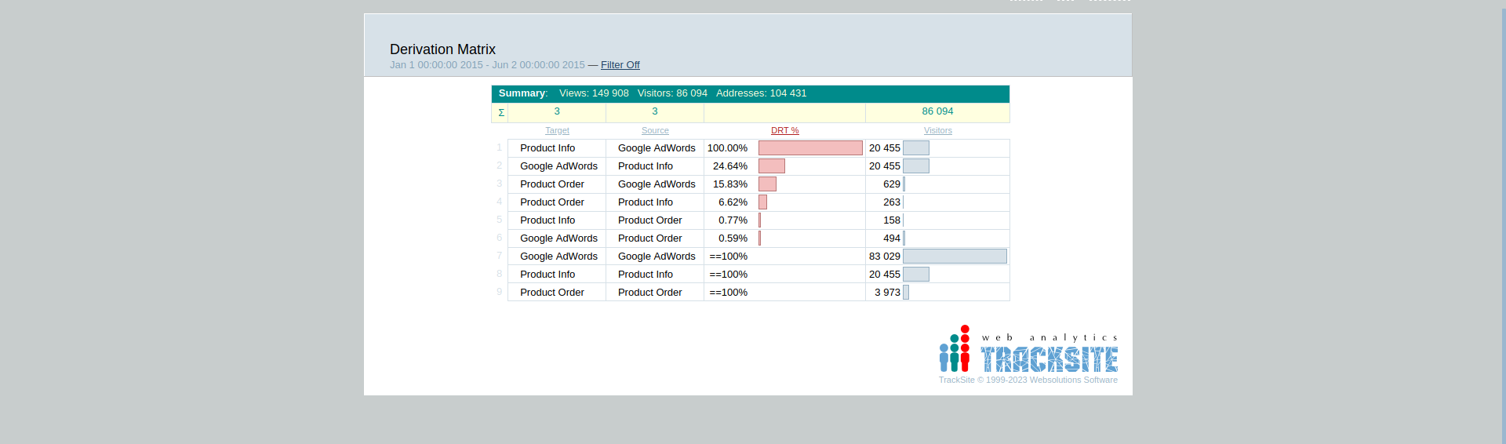Image resolution: width=1506 pixels, height=444 pixels.
Task: Click the sigma totals symbol
Action: [x=500, y=113]
